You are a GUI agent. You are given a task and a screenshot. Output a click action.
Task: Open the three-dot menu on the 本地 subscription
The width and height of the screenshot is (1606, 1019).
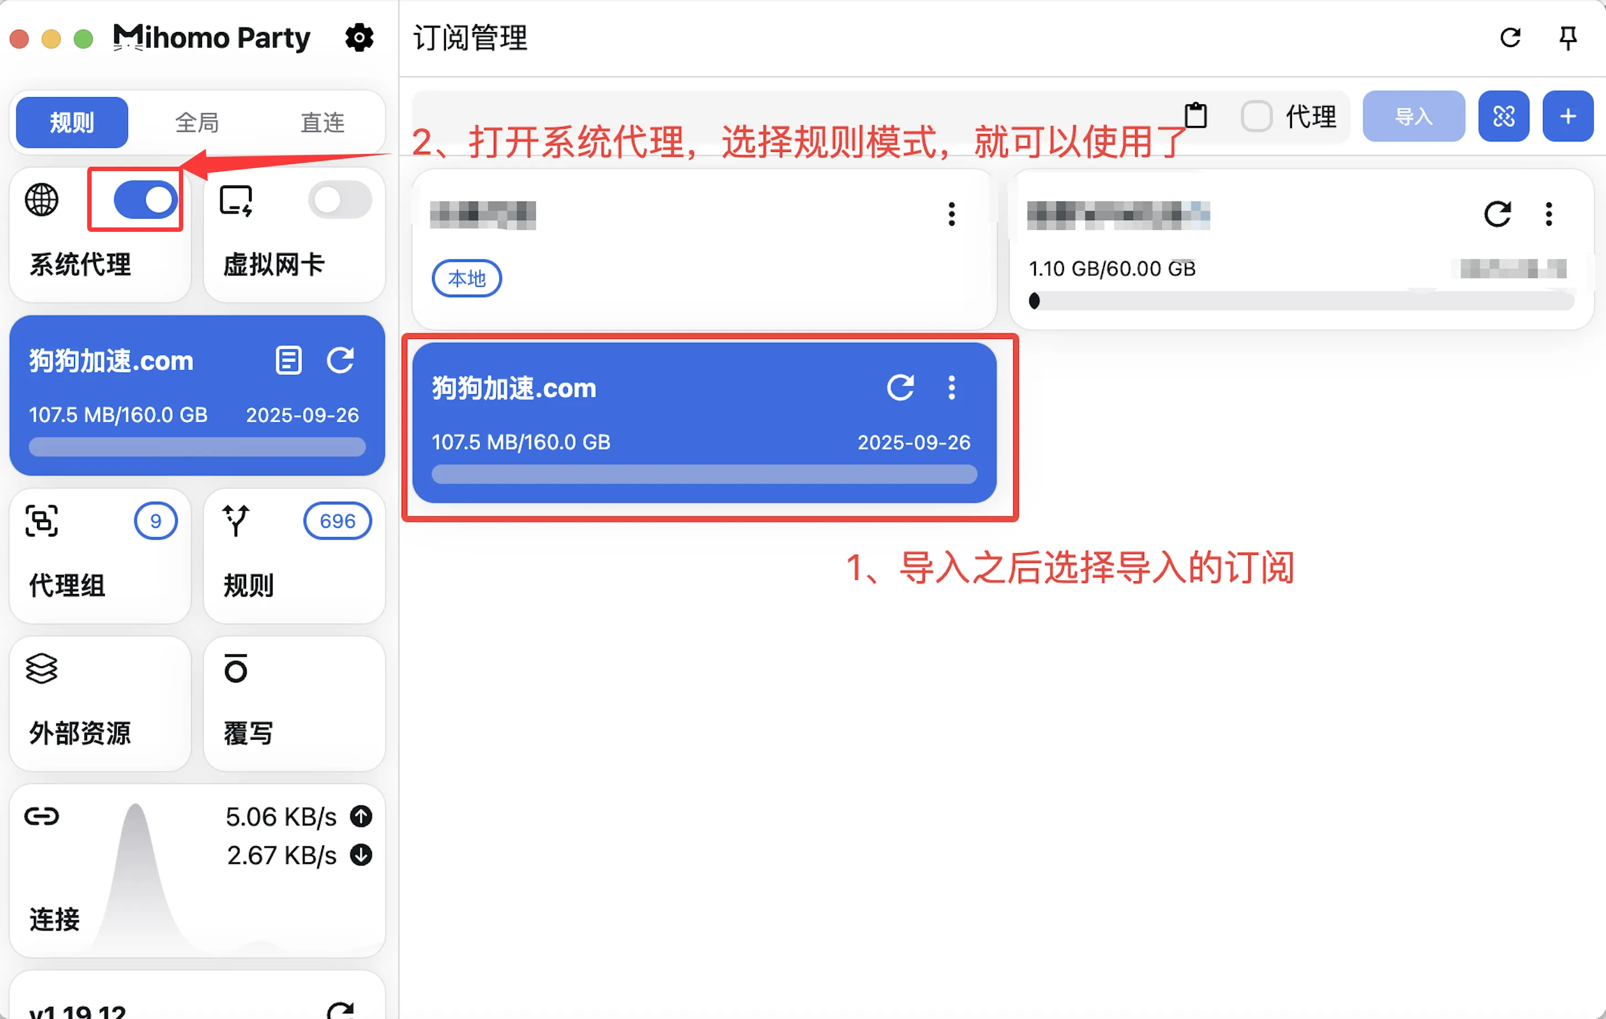pyautogui.click(x=951, y=214)
